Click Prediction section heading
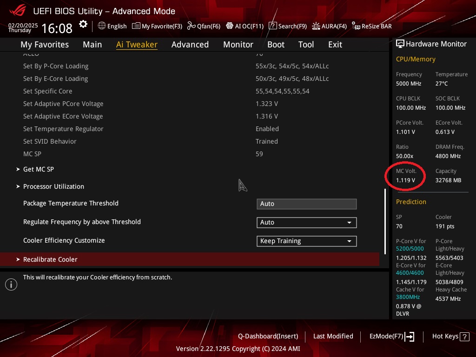476x357 pixels. (411, 202)
